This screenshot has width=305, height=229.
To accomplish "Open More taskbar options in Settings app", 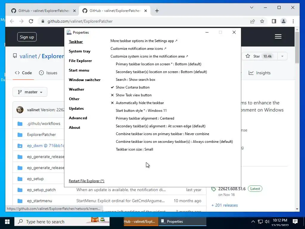I will 144,41.
